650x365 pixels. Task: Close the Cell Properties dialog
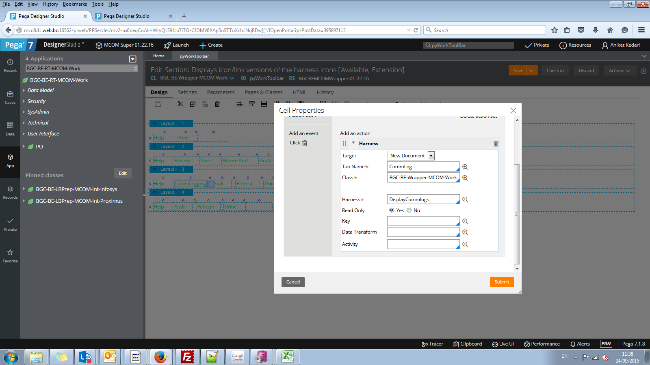[513, 110]
